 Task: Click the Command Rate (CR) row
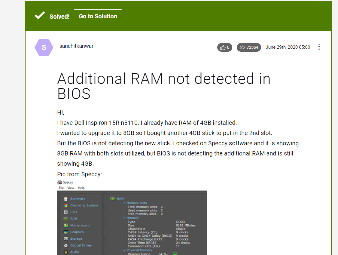click(x=154, y=246)
